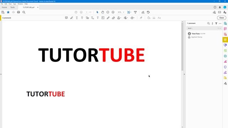Screen dimensions: 228x128
Task: Open the text properties Aa tool
Action: click(x=159, y=18)
